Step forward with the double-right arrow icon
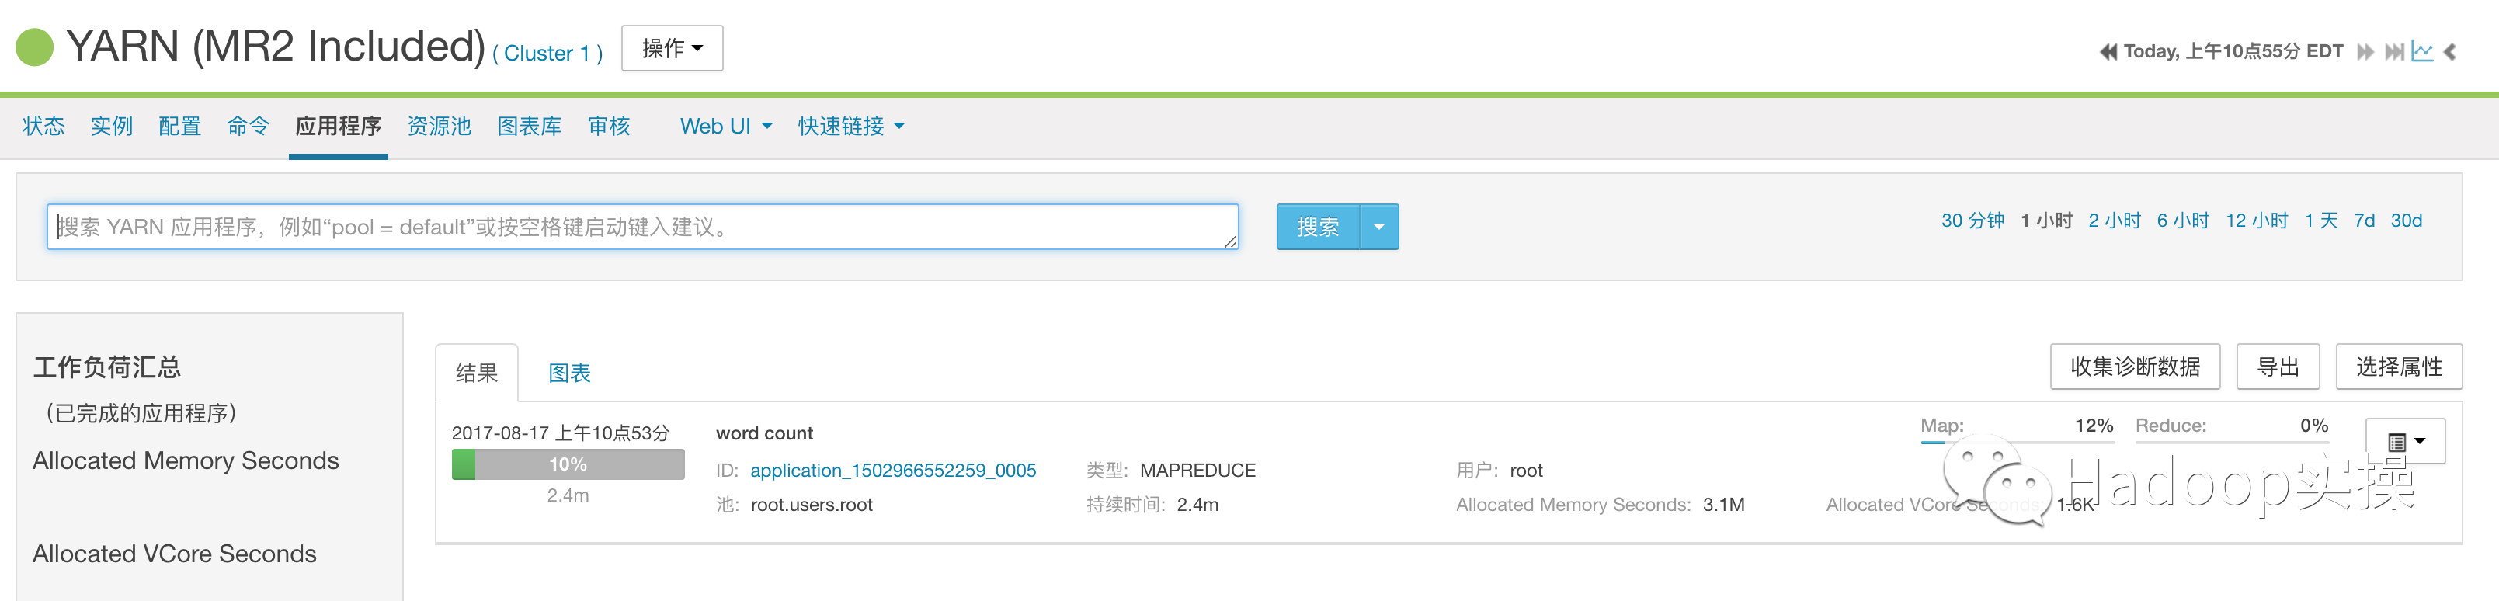Viewport: 2499px width, 601px height. coord(2365,51)
